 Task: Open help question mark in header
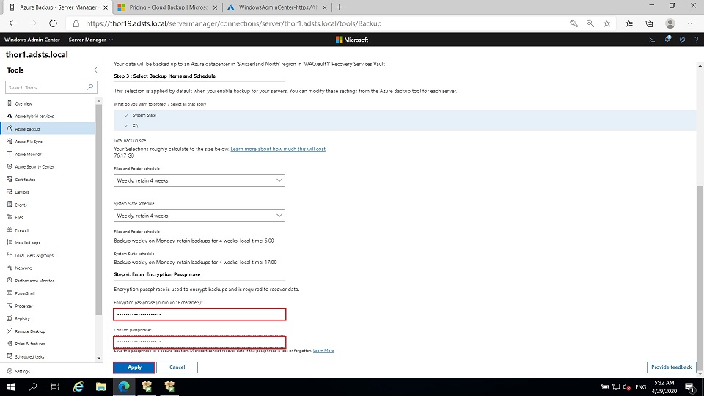[697, 40]
